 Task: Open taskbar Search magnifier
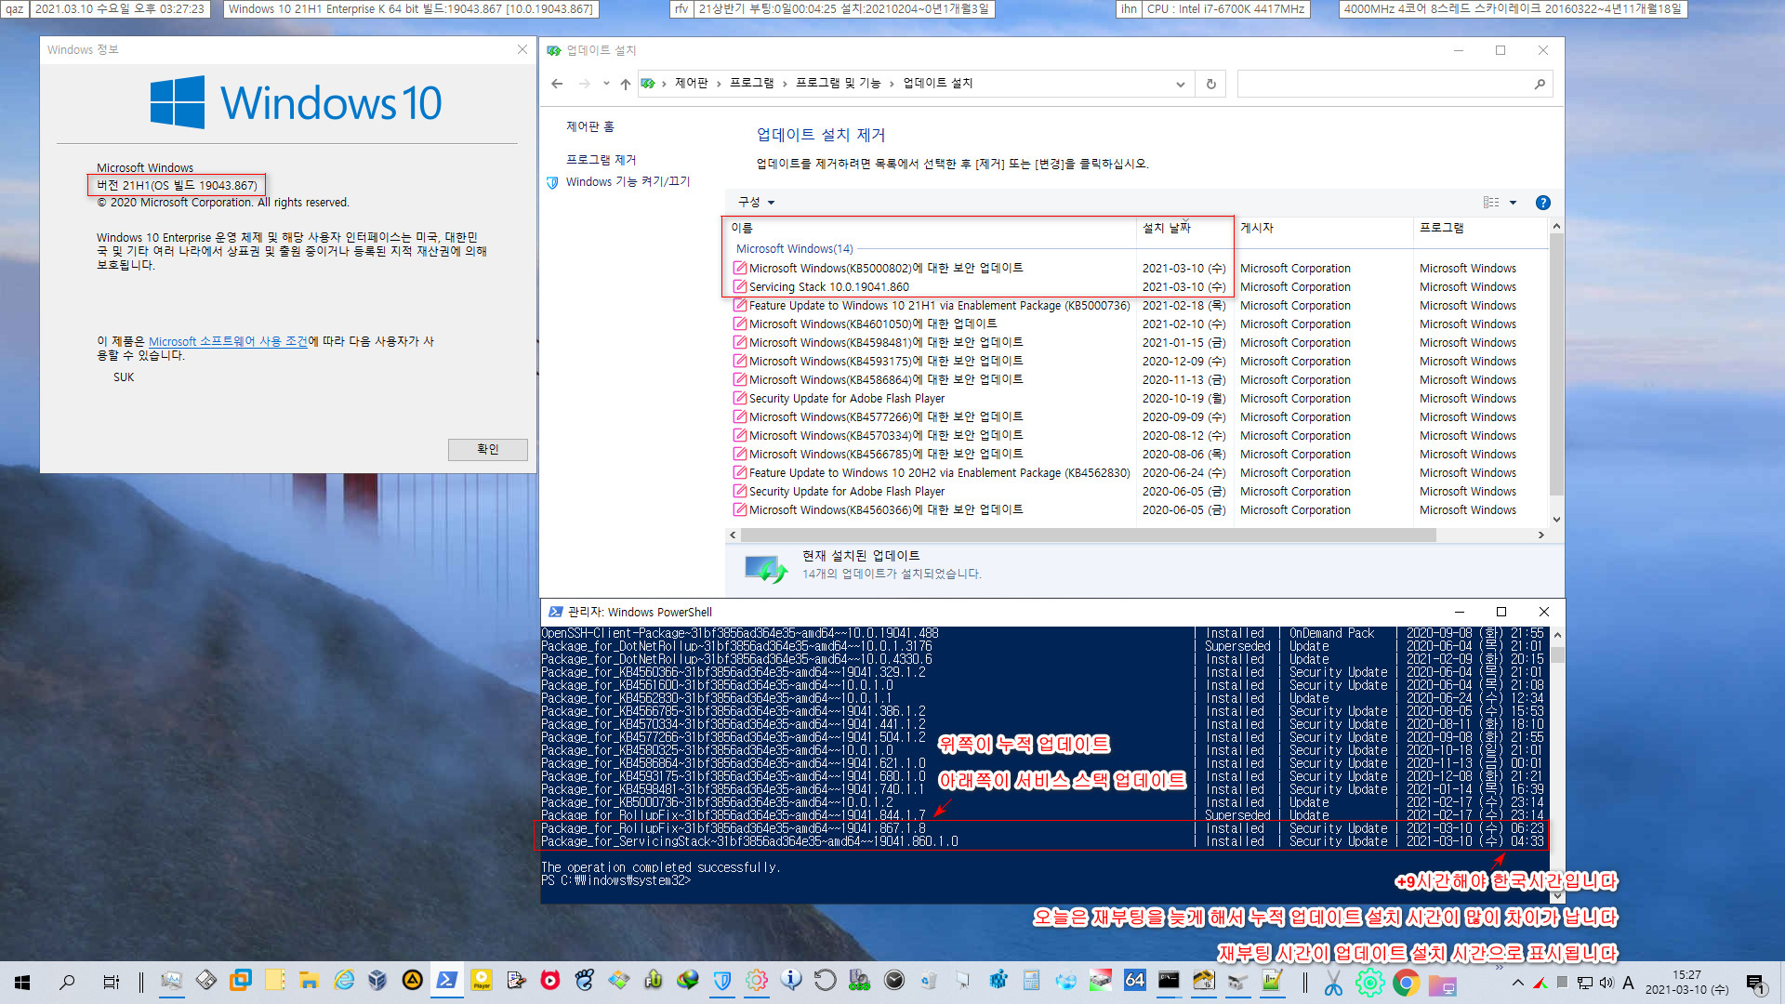click(67, 982)
